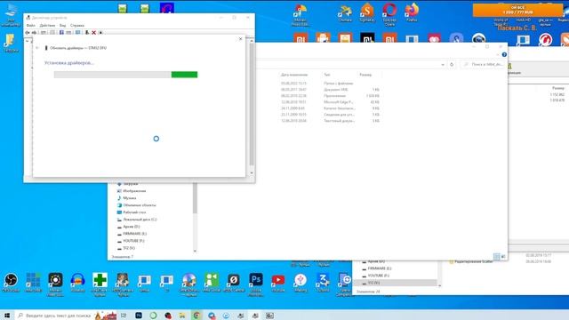Image resolution: width=569 pixels, height=320 pixels.
Task: Open Task View from the taskbar
Action: pos(124,316)
